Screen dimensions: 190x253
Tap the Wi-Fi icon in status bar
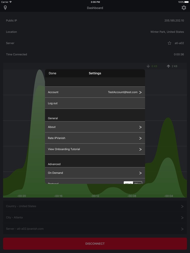(11, 2)
